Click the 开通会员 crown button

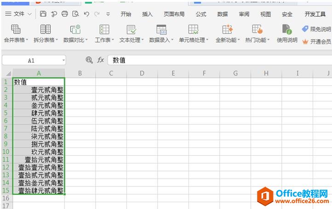(x=316, y=41)
